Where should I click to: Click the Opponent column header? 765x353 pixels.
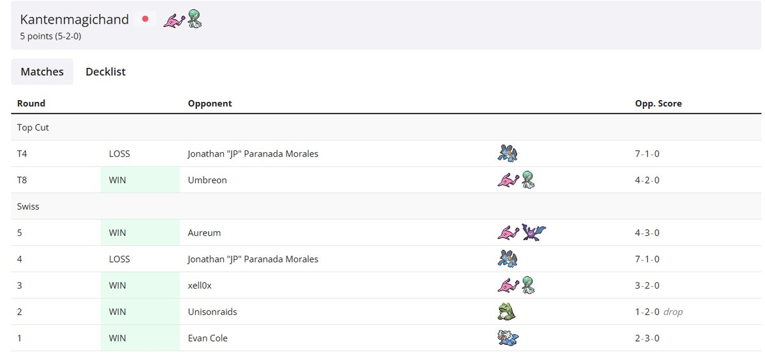pos(210,103)
